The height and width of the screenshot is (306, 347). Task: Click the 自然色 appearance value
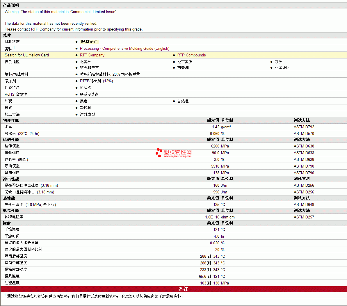point(183,101)
